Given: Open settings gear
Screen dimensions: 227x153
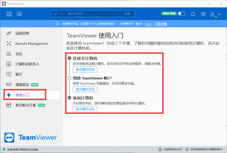Looking at the screenshot, I should coord(203,14).
